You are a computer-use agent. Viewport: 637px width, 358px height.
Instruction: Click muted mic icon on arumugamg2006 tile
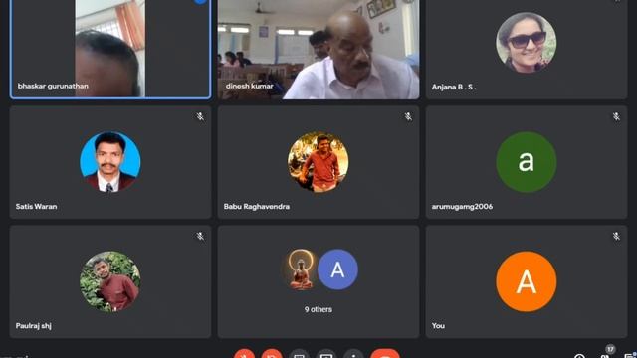click(x=616, y=117)
